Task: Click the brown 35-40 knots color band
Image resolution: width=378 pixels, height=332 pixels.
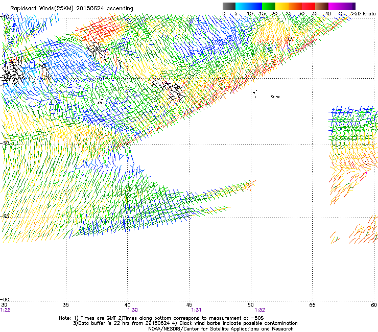Action: click(x=322, y=6)
